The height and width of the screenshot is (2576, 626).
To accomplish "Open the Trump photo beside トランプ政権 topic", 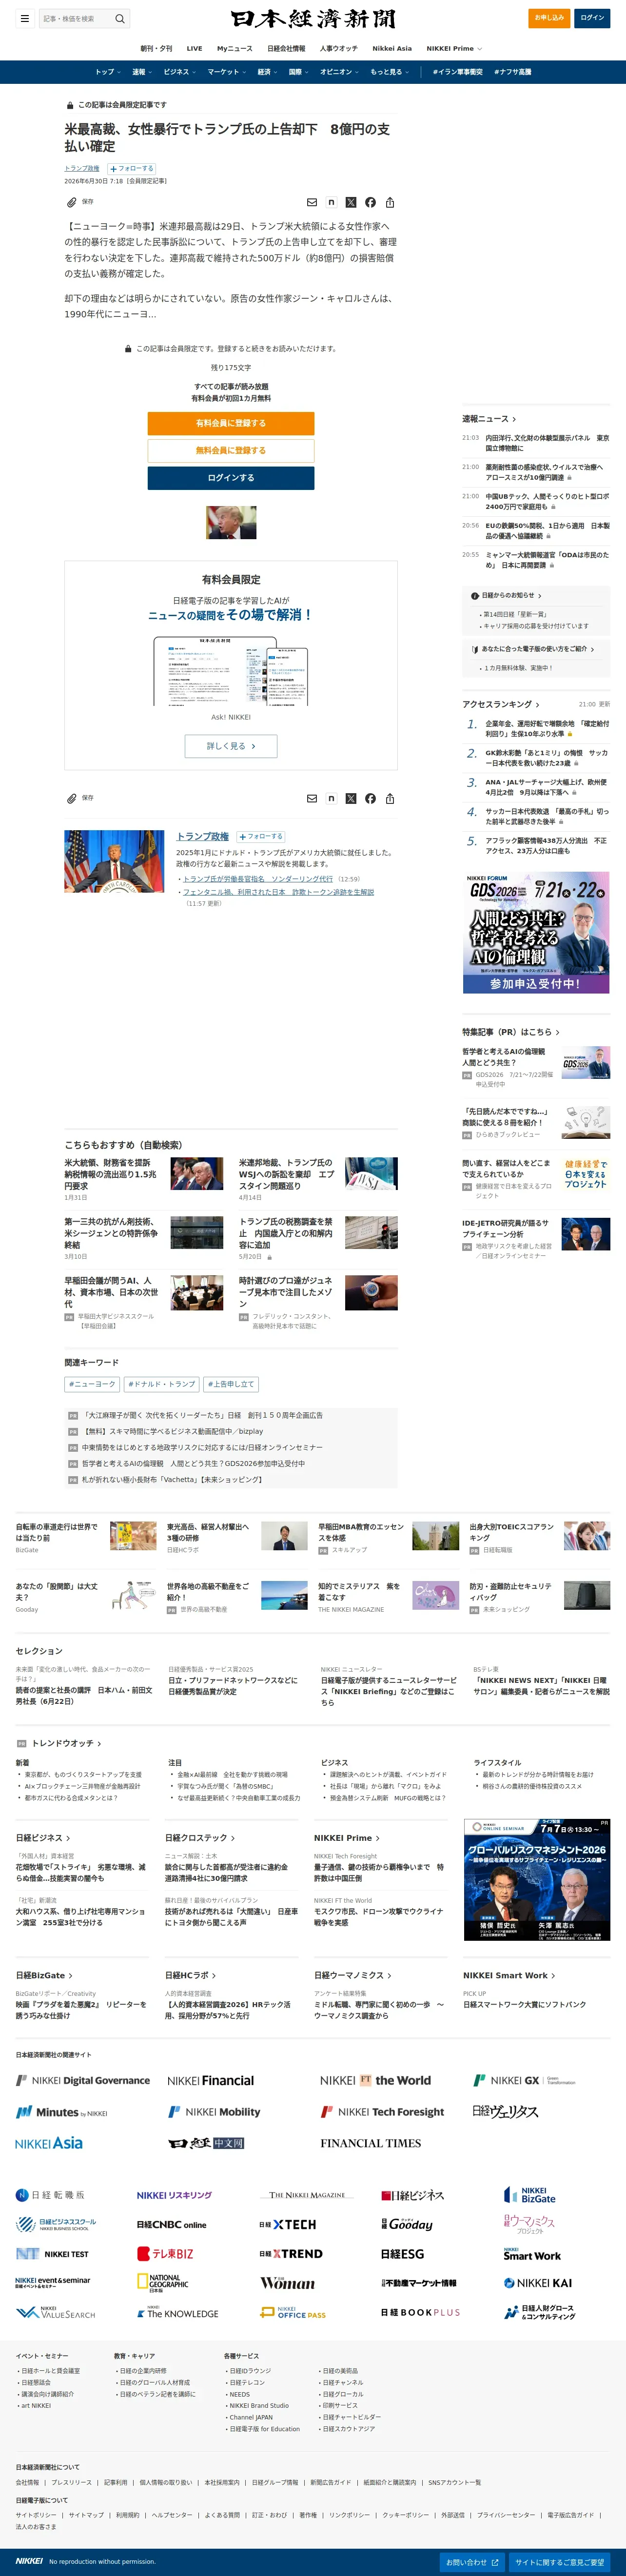I will point(115,860).
